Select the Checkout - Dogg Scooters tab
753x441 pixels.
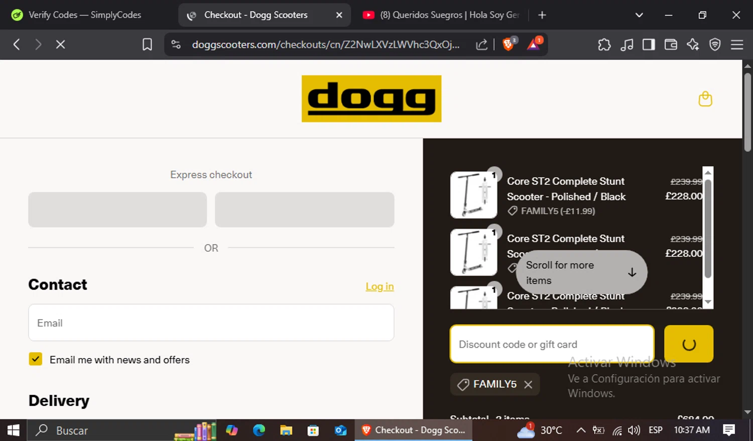click(256, 15)
